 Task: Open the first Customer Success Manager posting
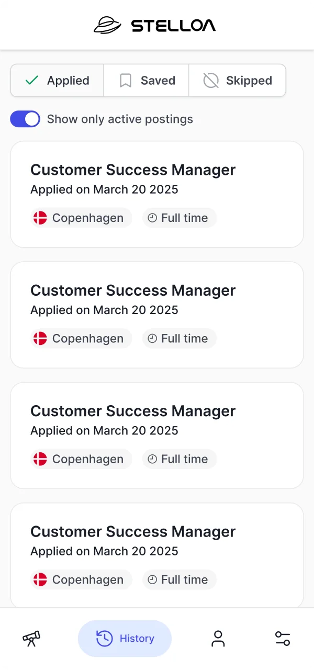coord(156,194)
